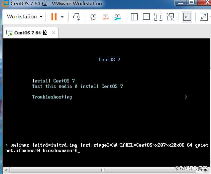211x174 pixels.
Task: Click the VMware Workstation title bar icon
Action: (x=5, y=3)
